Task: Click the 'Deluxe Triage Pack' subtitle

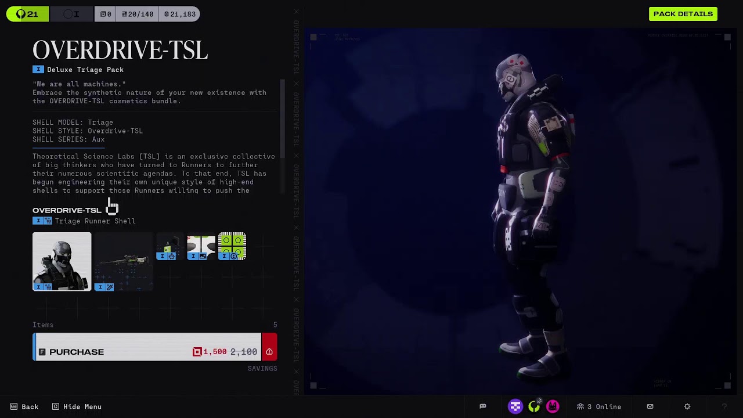Action: click(x=85, y=70)
